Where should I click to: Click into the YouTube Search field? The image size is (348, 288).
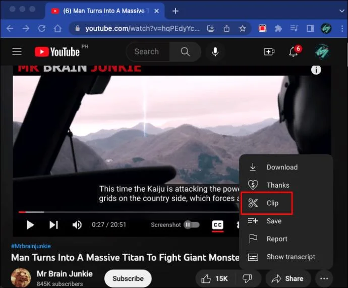(x=148, y=51)
